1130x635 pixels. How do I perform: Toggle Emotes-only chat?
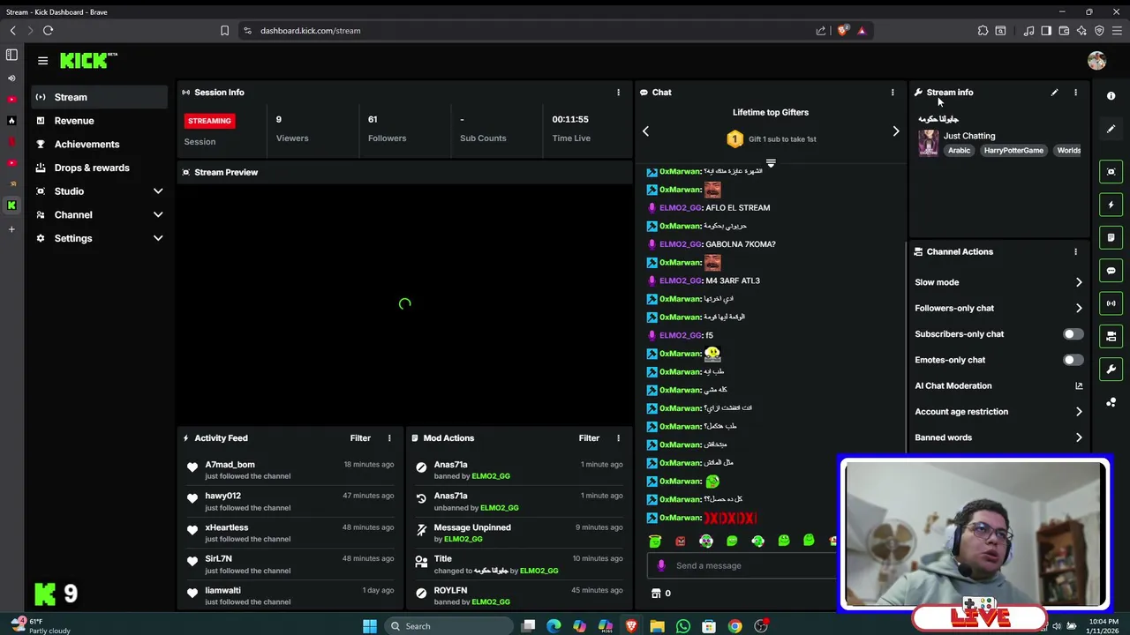click(1072, 360)
